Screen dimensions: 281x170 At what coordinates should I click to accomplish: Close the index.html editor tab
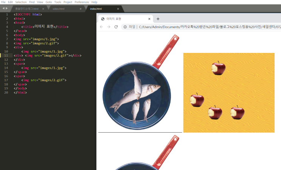118,9
